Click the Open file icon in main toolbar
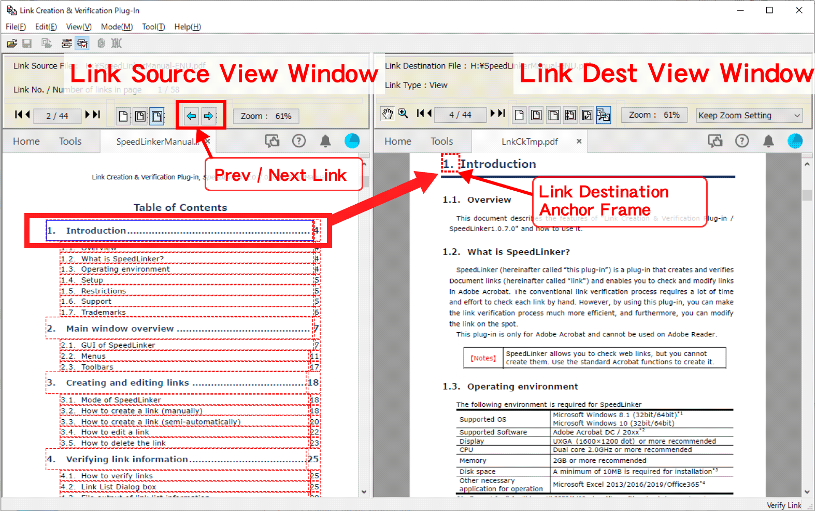816x511 pixels. tap(12, 44)
